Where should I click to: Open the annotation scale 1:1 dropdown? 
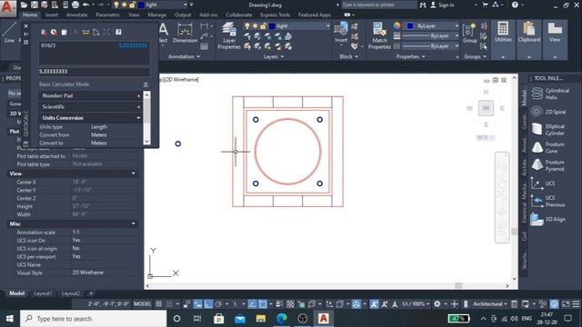[415, 304]
